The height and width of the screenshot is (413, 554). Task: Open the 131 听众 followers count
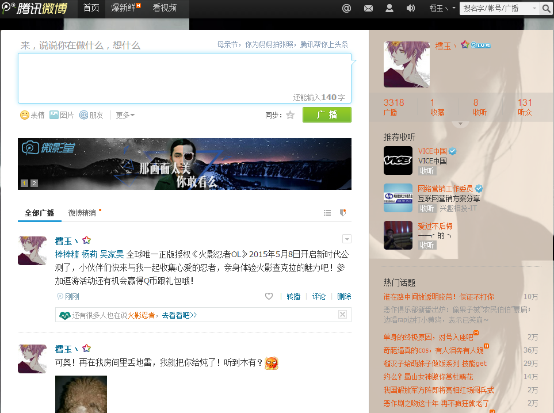pos(525,107)
